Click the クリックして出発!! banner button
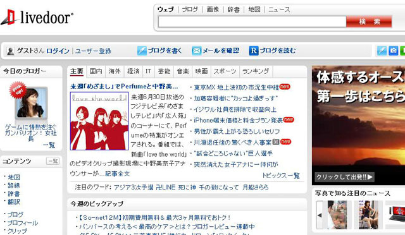 pyautogui.click(x=344, y=177)
